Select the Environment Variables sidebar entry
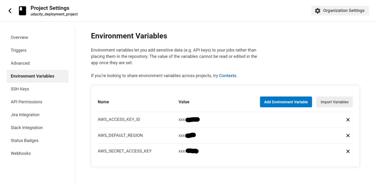Image resolution: width=375 pixels, height=191 pixels. tap(32, 76)
